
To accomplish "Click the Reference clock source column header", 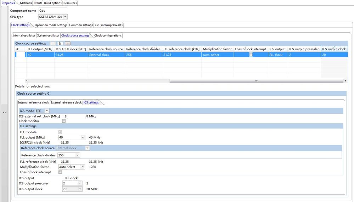I will (x=106, y=49).
